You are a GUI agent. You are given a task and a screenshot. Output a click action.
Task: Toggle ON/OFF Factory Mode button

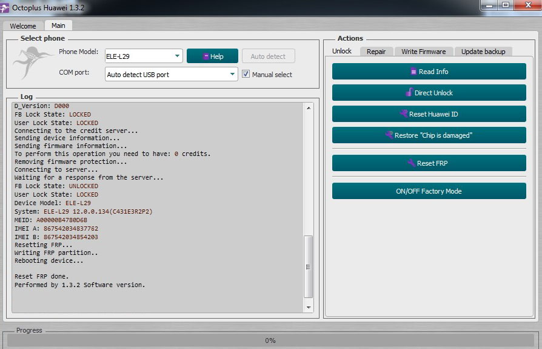pyautogui.click(x=429, y=191)
